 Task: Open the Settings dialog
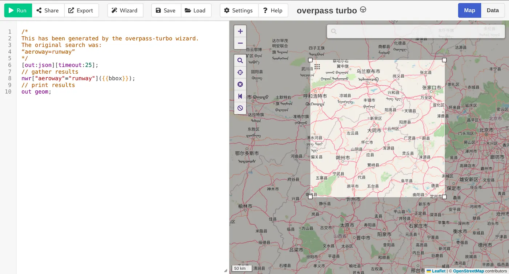(239, 11)
